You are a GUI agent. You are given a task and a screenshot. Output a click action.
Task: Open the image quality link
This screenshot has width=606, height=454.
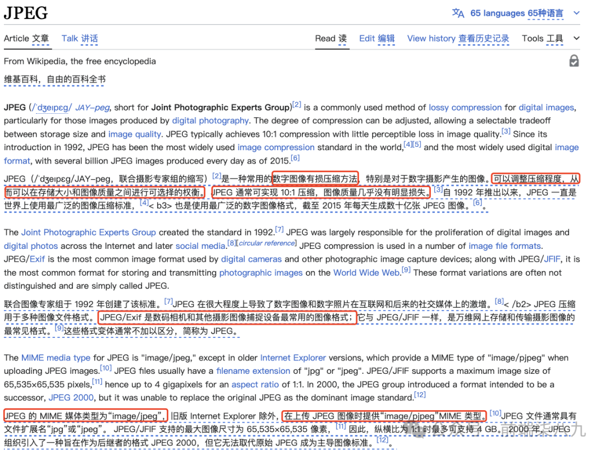point(135,134)
